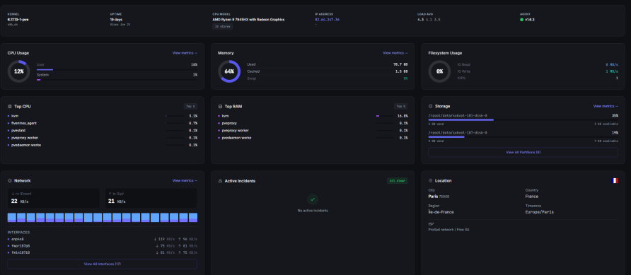This screenshot has height=275, width=631.
Task: Click the subvol-101-disk-0 storage path
Action: pos(458,115)
